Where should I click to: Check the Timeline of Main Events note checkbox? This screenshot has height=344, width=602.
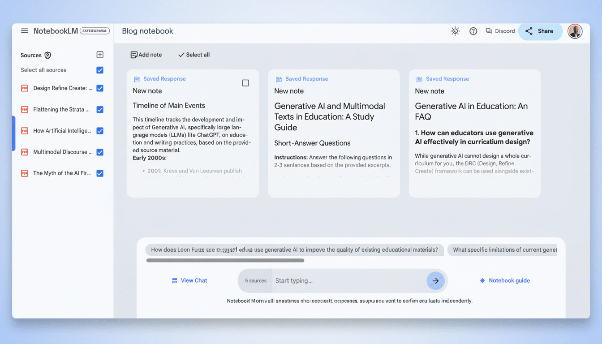point(245,82)
